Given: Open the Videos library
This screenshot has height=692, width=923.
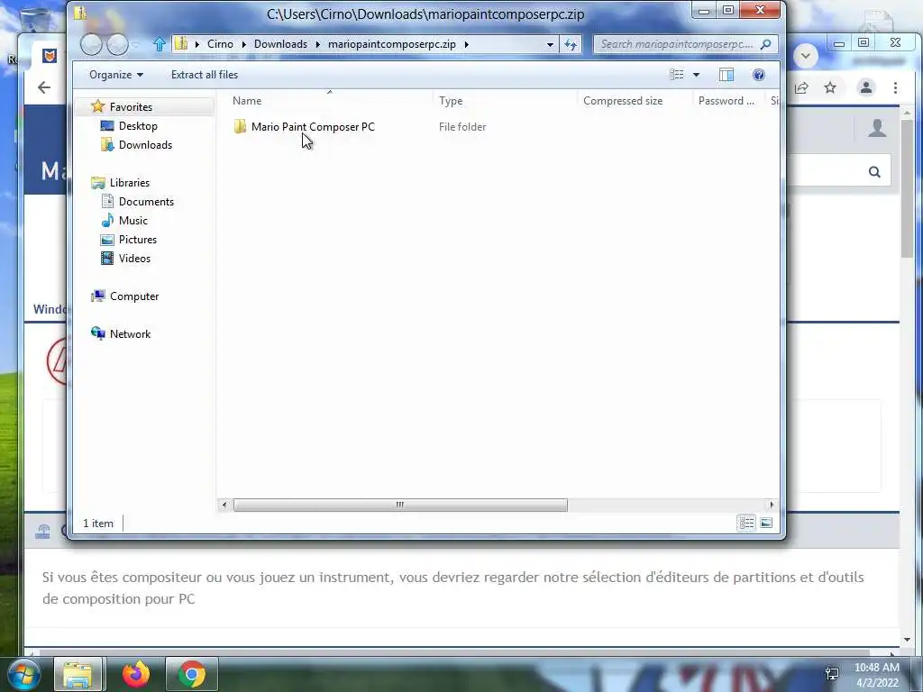Looking at the screenshot, I should (x=134, y=259).
